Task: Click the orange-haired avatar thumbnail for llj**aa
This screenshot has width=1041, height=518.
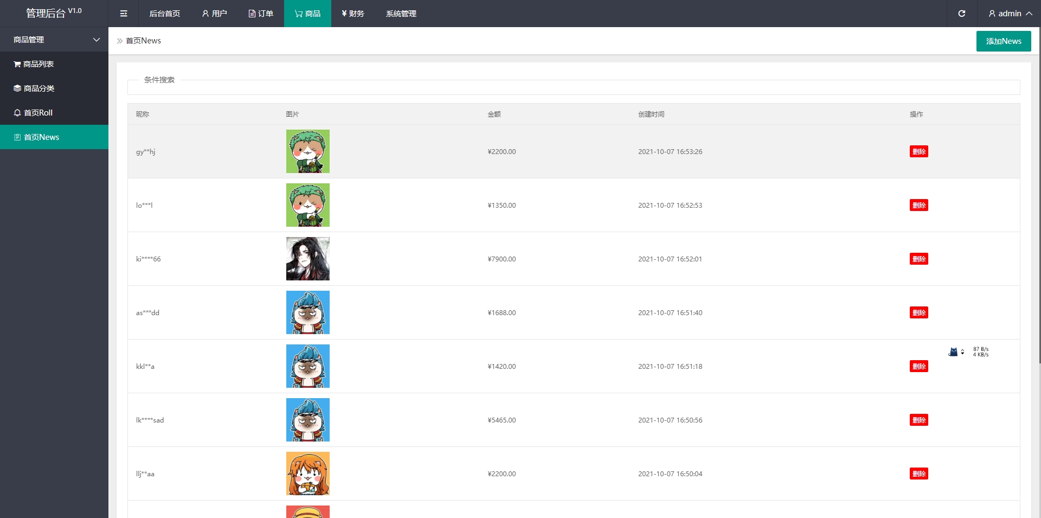Action: pos(307,474)
